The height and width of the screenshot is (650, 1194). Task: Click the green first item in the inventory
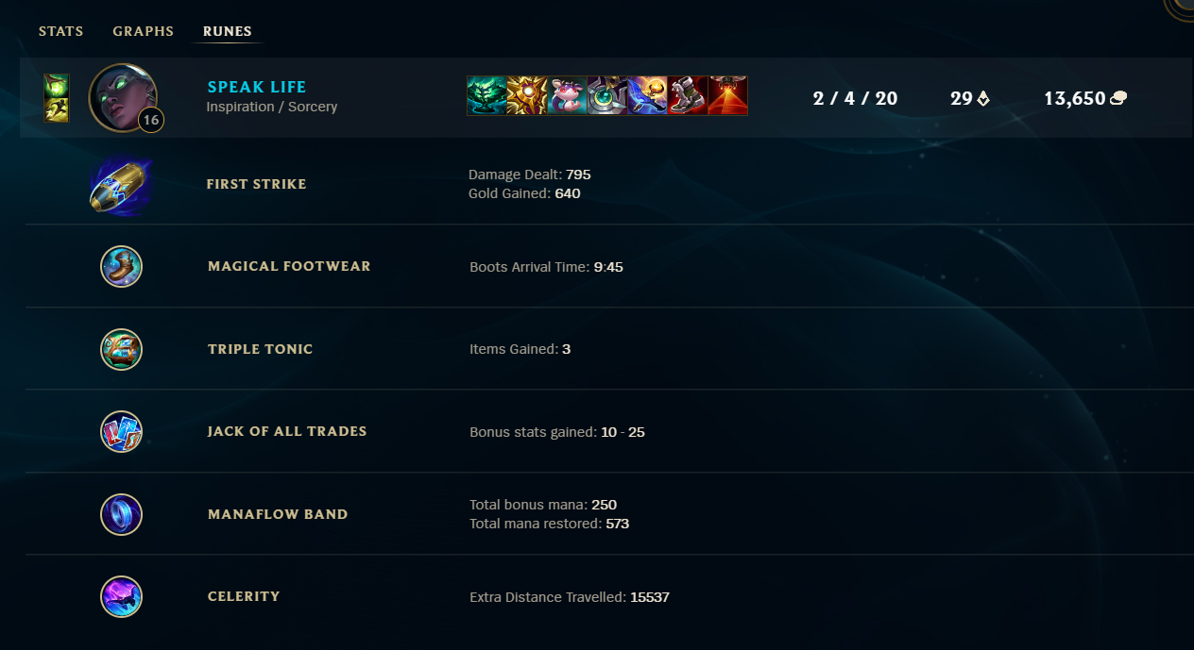pyautogui.click(x=486, y=96)
